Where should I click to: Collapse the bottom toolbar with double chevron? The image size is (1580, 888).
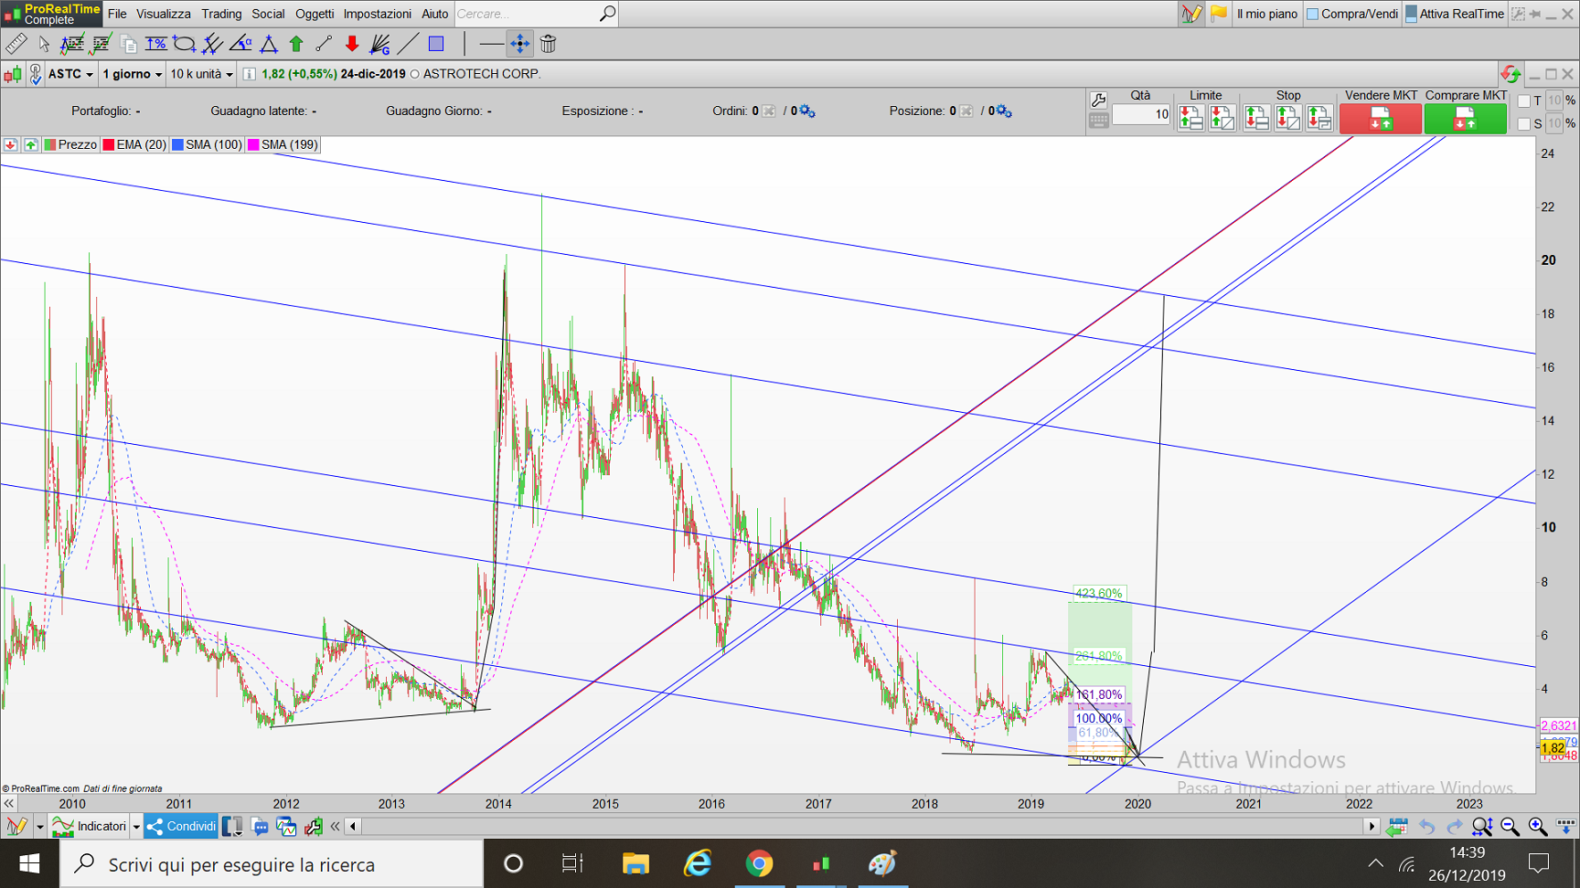pos(335,827)
